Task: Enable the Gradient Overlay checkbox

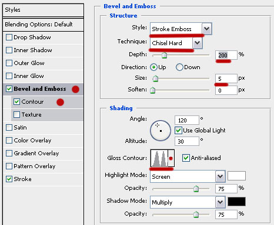Action: click(9, 153)
